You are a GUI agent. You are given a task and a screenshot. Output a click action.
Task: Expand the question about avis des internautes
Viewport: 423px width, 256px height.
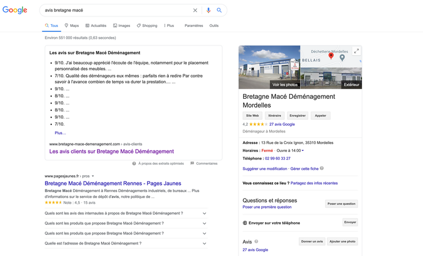[126, 213]
